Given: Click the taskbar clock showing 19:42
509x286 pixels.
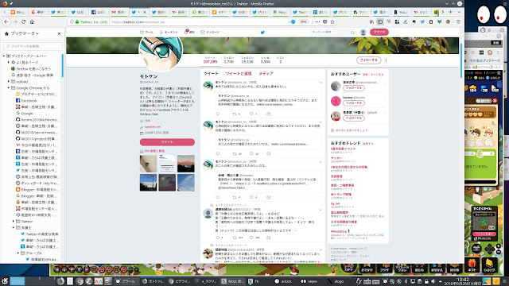Looking at the screenshot, I should [x=462, y=280].
